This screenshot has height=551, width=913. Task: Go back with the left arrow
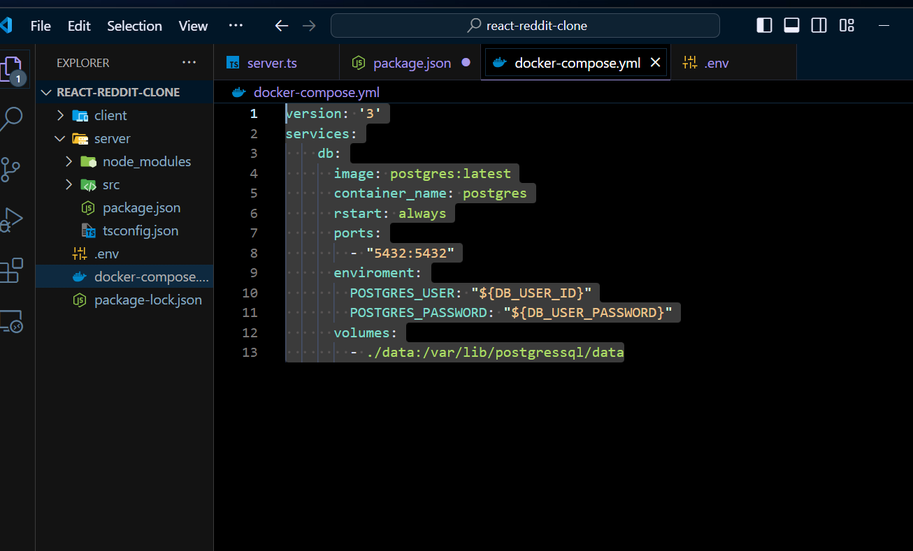(x=281, y=26)
